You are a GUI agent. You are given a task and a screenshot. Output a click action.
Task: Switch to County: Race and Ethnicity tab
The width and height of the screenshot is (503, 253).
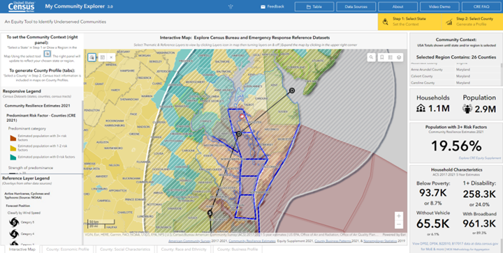[x=184, y=249]
